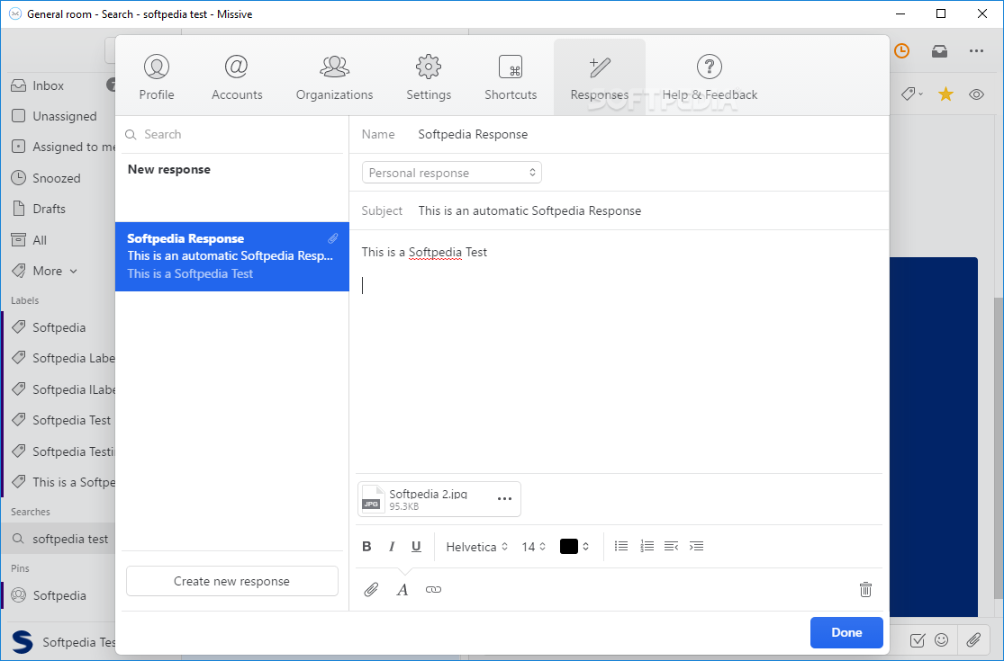Switch to Organizations tab
The width and height of the screenshot is (1004, 661).
[x=334, y=77]
